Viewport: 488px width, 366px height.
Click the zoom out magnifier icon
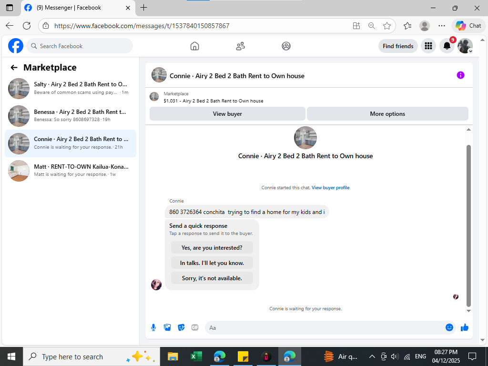coord(372,26)
